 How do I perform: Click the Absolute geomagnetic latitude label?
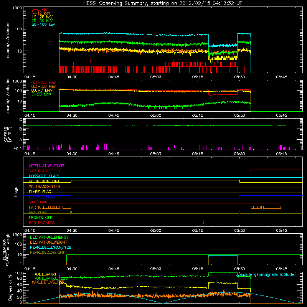point(265,274)
